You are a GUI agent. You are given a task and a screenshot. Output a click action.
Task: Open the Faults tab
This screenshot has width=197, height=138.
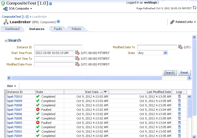tap(58, 29)
